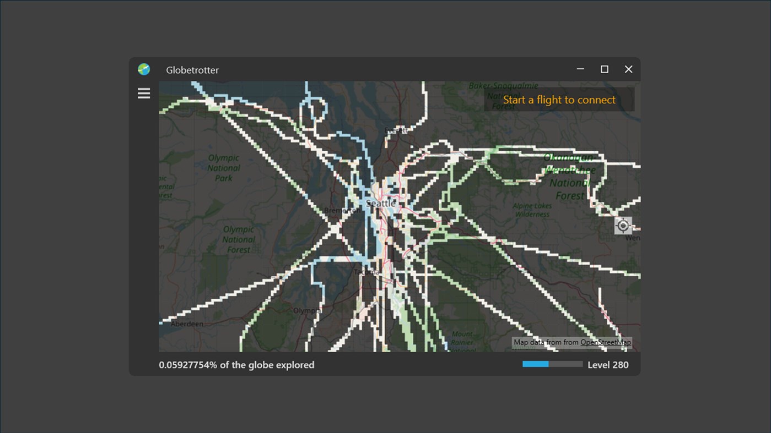Close the Globetrotter window
The width and height of the screenshot is (771, 433).
(x=628, y=69)
